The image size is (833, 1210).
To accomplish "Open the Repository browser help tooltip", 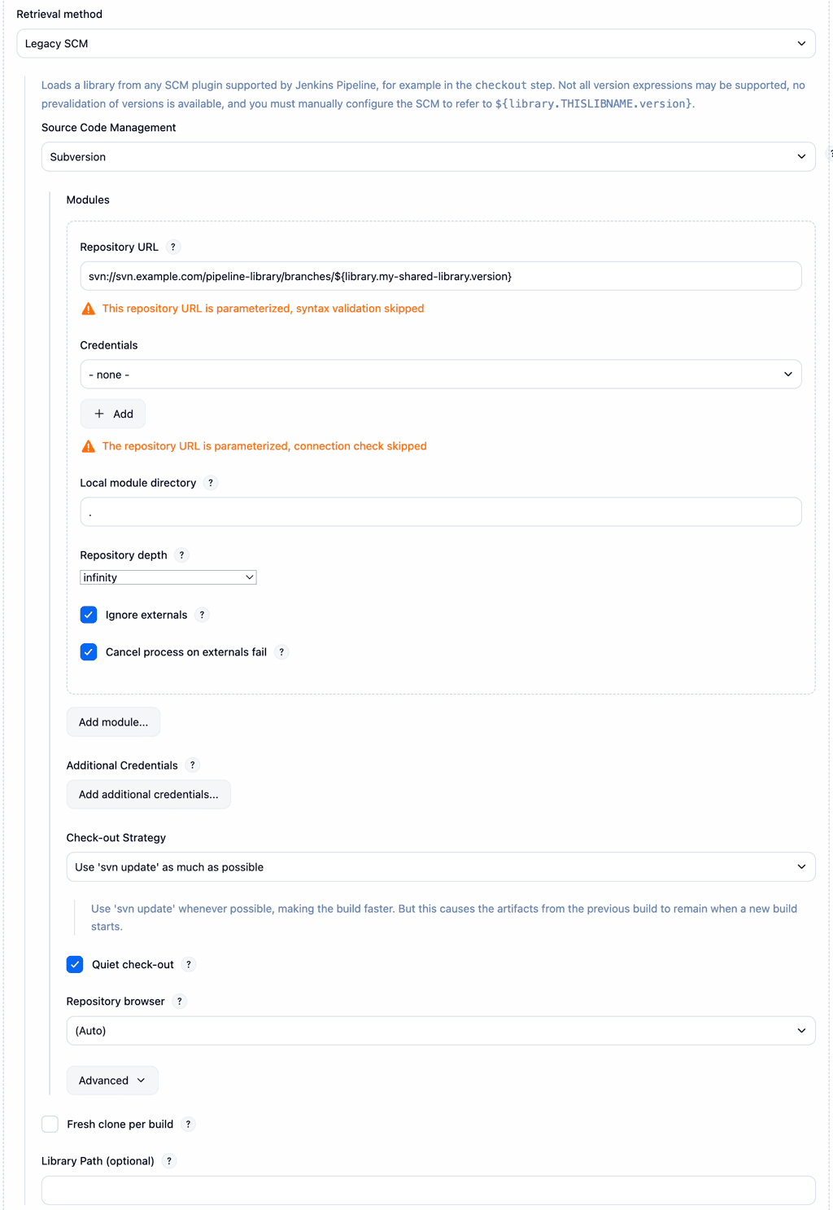I will tap(180, 1002).
